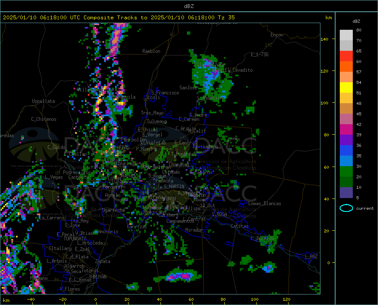
Task: Click the L_PAZ map label
Action: [311, 257]
